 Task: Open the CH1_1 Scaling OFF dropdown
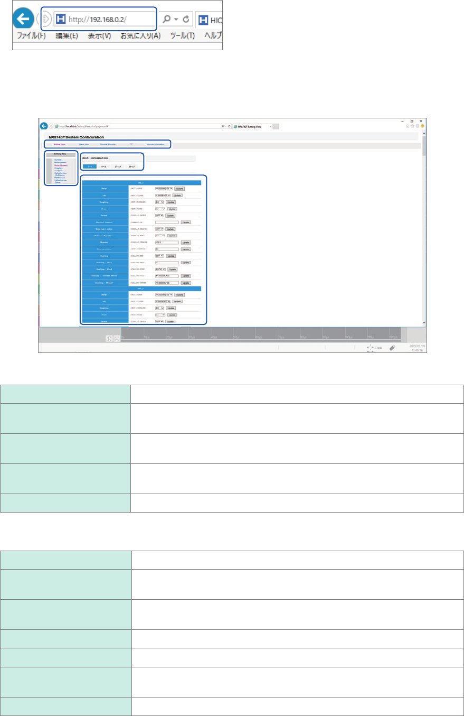[x=160, y=255]
